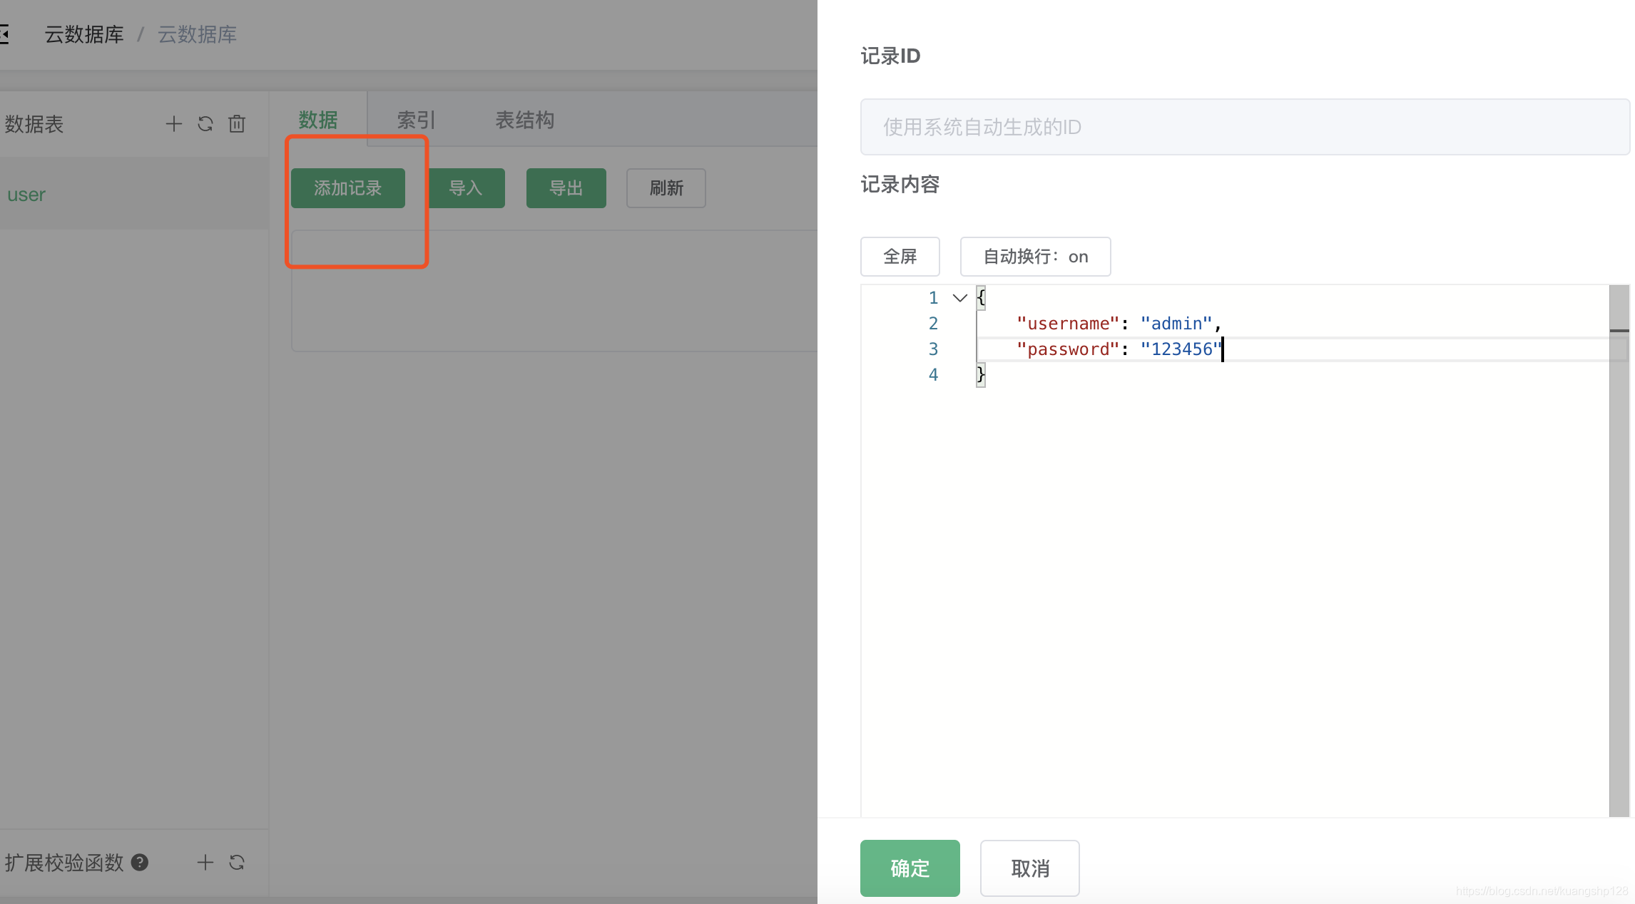Viewport: 1635px width, 904px height.
Task: Click line number 3 in editor gutter
Action: click(933, 349)
